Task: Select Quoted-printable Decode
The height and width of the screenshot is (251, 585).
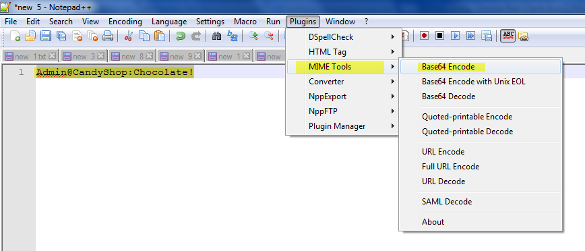Action: point(481,132)
